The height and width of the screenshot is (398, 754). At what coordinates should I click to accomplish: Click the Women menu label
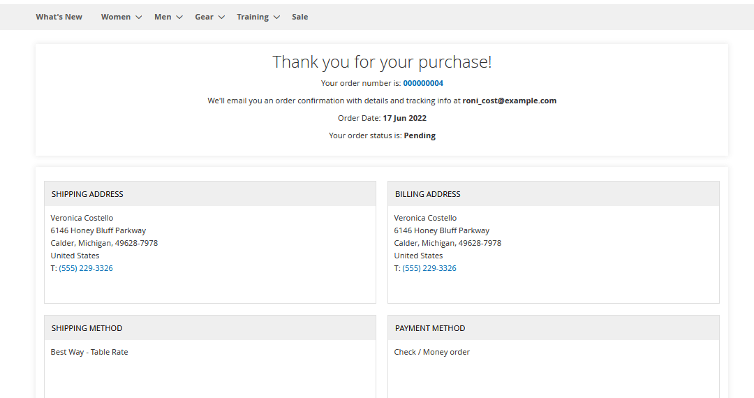point(115,17)
